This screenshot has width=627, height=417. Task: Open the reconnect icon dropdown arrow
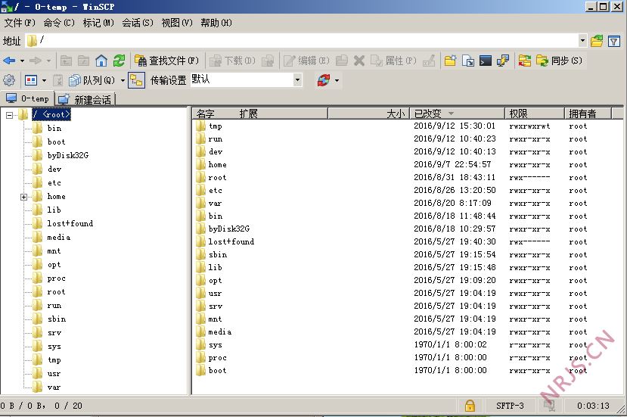[x=337, y=80]
